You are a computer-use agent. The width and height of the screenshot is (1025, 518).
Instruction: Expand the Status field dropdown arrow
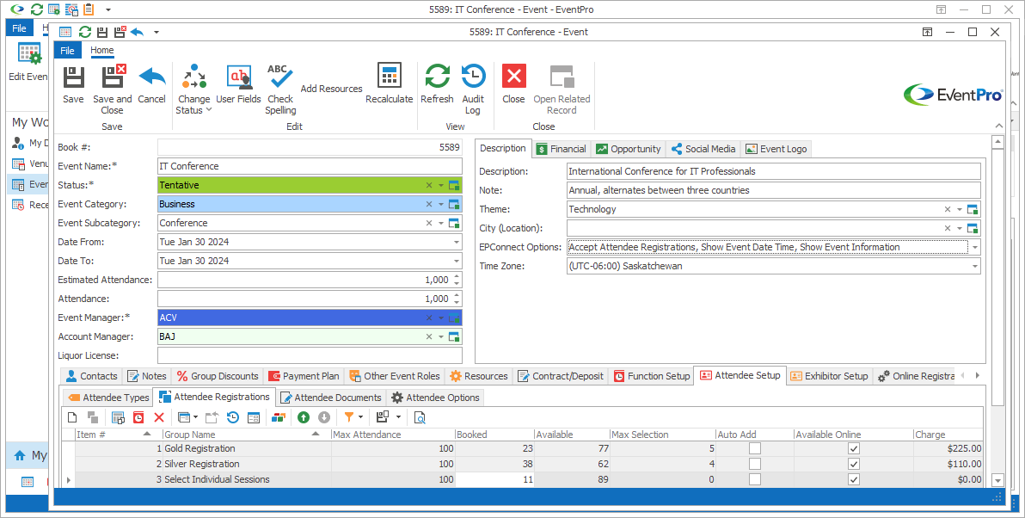[441, 185]
